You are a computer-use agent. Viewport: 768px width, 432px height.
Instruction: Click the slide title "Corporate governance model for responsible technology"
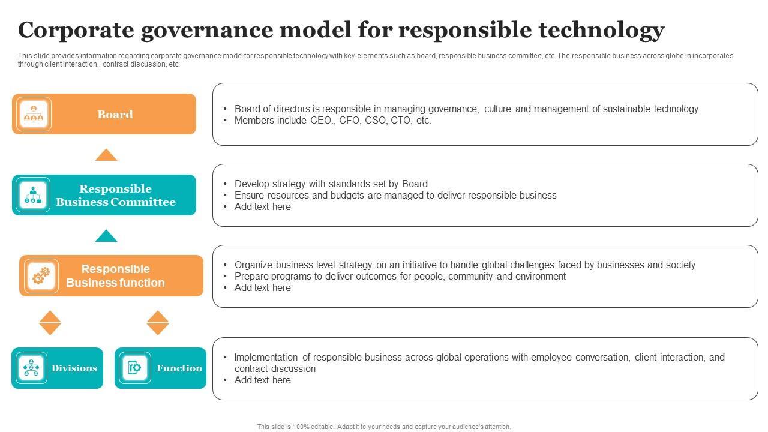tap(341, 30)
